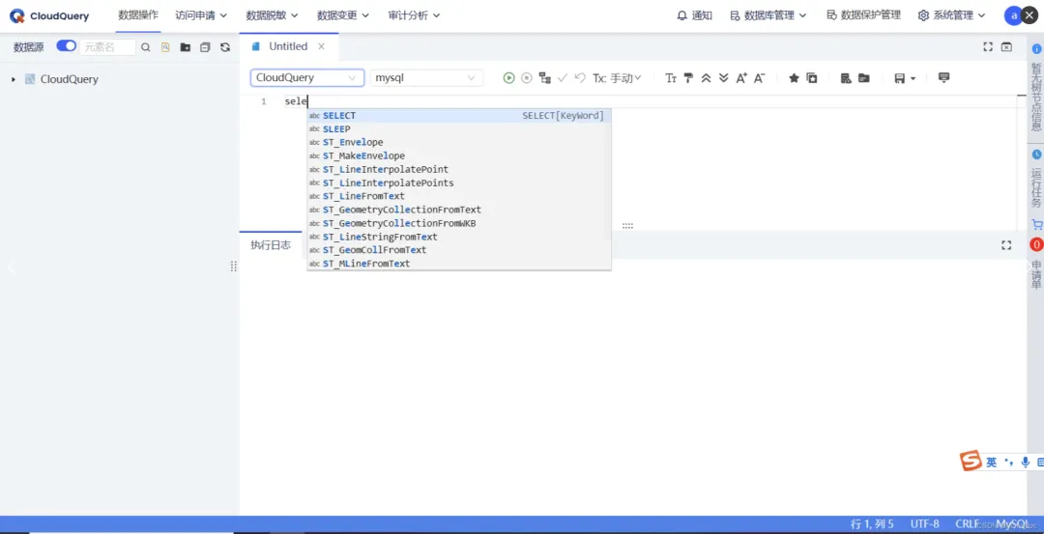
Task: Close the Untitled tab
Action: [x=322, y=46]
